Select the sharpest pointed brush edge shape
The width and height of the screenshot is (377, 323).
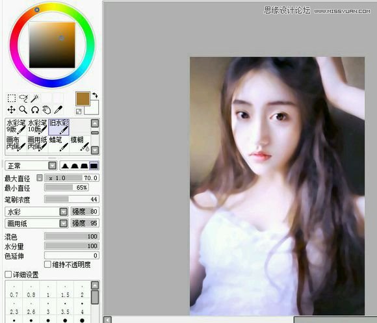click(x=65, y=166)
